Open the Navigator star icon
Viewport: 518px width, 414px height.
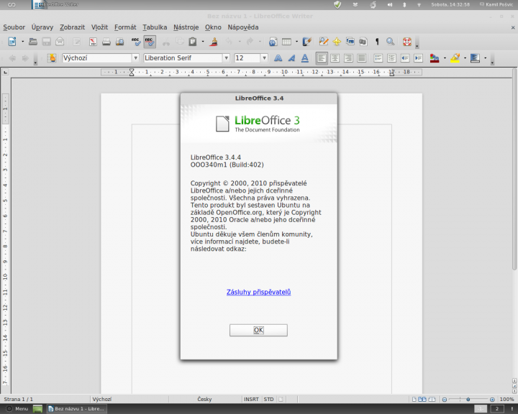click(x=337, y=42)
